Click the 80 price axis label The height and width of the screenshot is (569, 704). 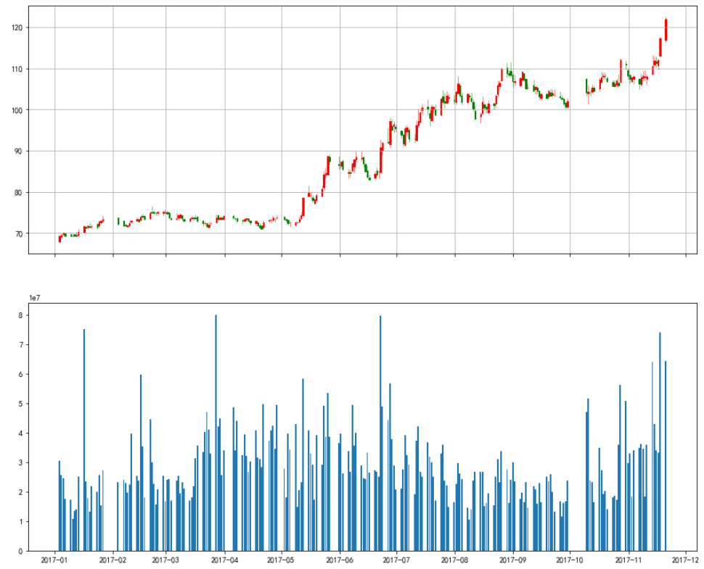coord(19,192)
